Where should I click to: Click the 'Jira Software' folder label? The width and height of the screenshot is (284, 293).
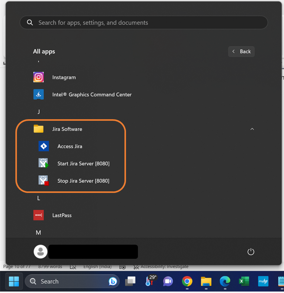(x=67, y=129)
